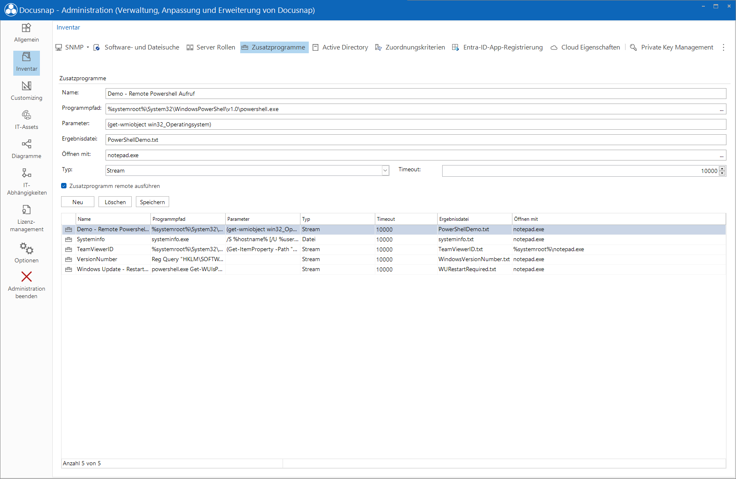Click the Name input field
Screen dimensions: 736x479
[416, 94]
